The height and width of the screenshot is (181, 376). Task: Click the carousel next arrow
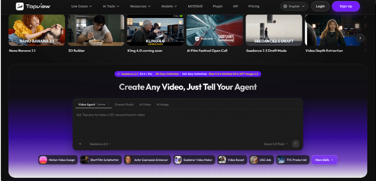coord(360,38)
